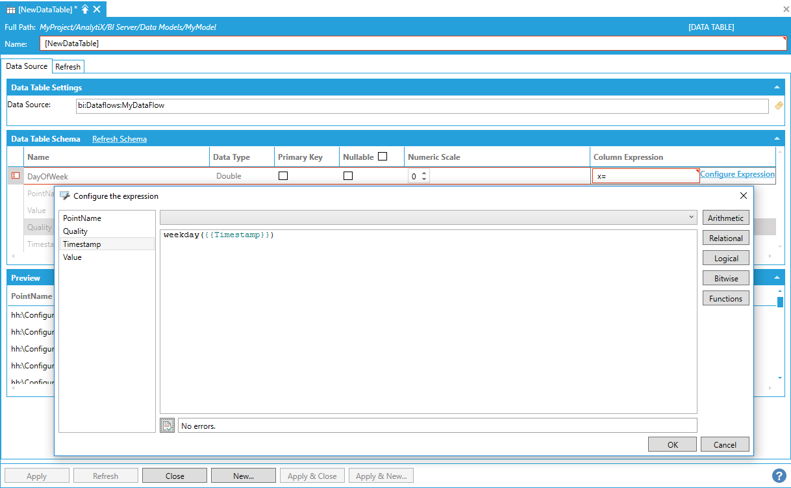Click the pin arrow icon on NewDataTable tab

(x=85, y=9)
